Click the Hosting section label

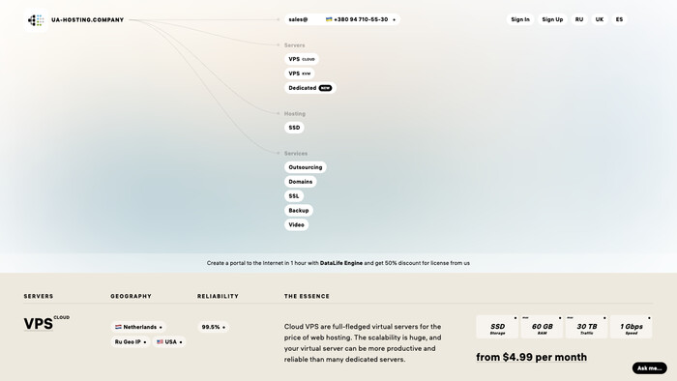tap(294, 114)
